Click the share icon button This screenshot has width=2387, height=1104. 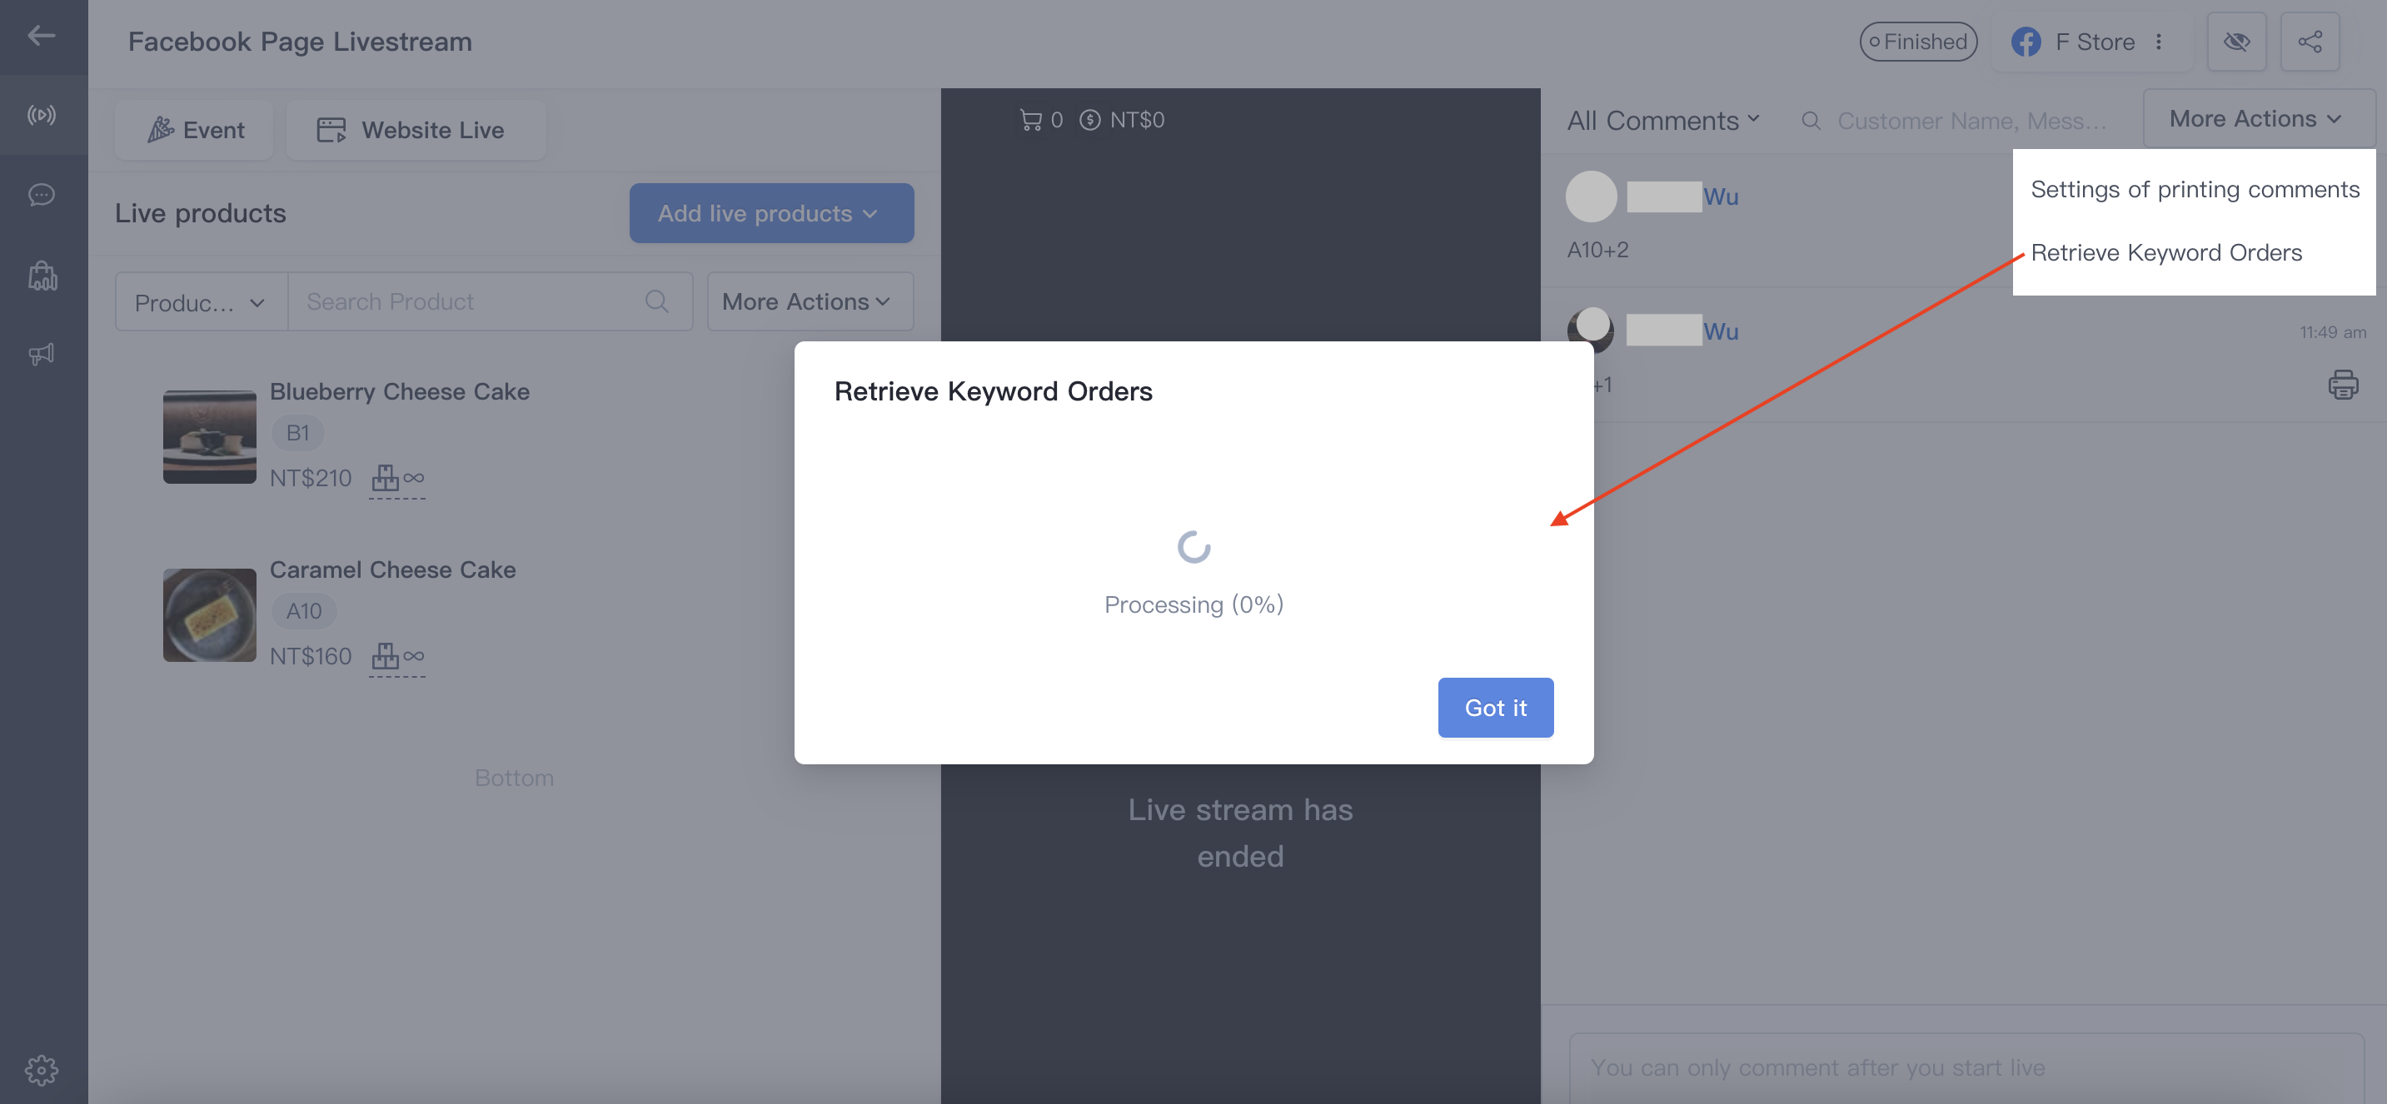pyautogui.click(x=2310, y=42)
